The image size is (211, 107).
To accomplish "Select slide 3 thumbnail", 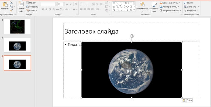I will [x=17, y=63].
